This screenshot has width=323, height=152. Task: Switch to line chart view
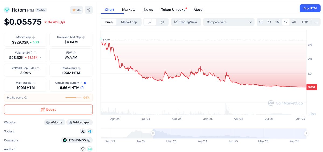pos(150,22)
